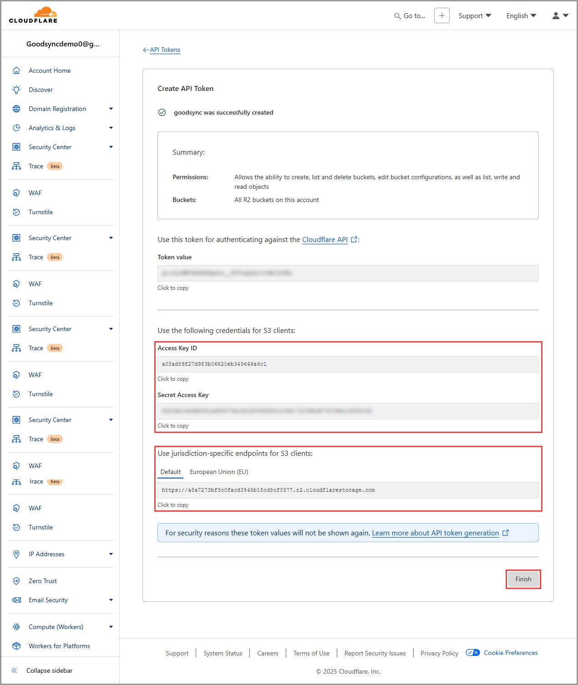Open the Cloudflare API link
The width and height of the screenshot is (578, 685).
pyautogui.click(x=325, y=239)
